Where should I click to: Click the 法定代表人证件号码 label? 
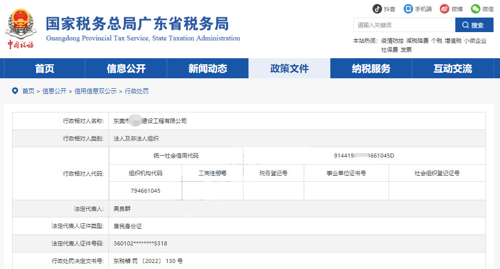tap(77, 243)
